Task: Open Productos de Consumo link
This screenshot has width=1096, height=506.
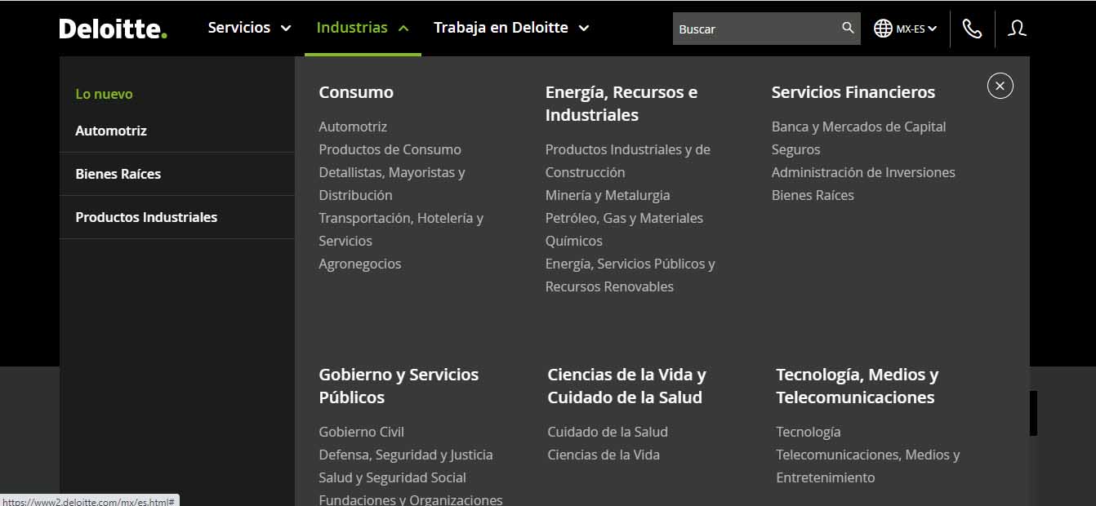Action: (x=390, y=149)
